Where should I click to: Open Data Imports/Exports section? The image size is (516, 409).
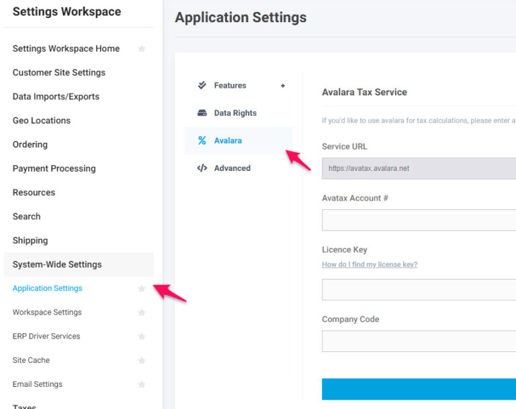click(x=56, y=97)
